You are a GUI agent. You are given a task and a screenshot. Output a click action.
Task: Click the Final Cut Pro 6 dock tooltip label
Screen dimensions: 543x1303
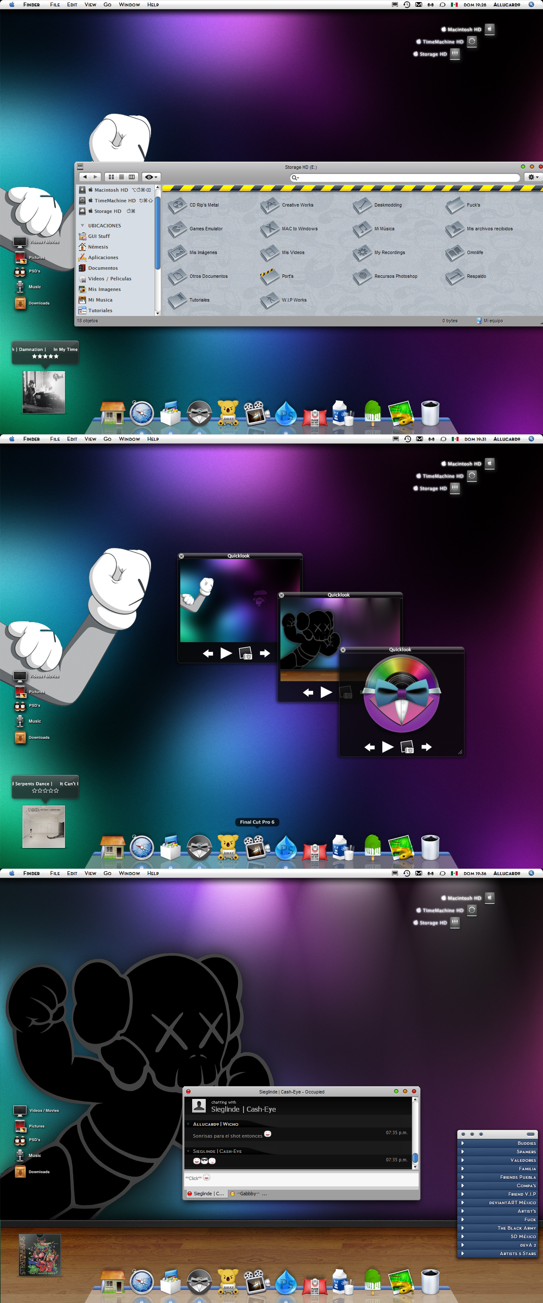257,822
